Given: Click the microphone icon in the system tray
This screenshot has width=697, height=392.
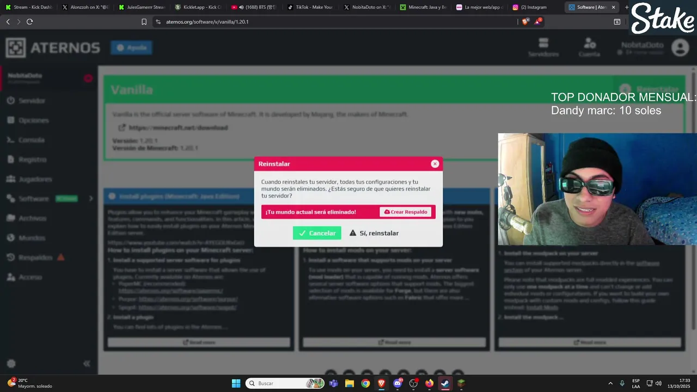Looking at the screenshot, I should click(x=622, y=383).
